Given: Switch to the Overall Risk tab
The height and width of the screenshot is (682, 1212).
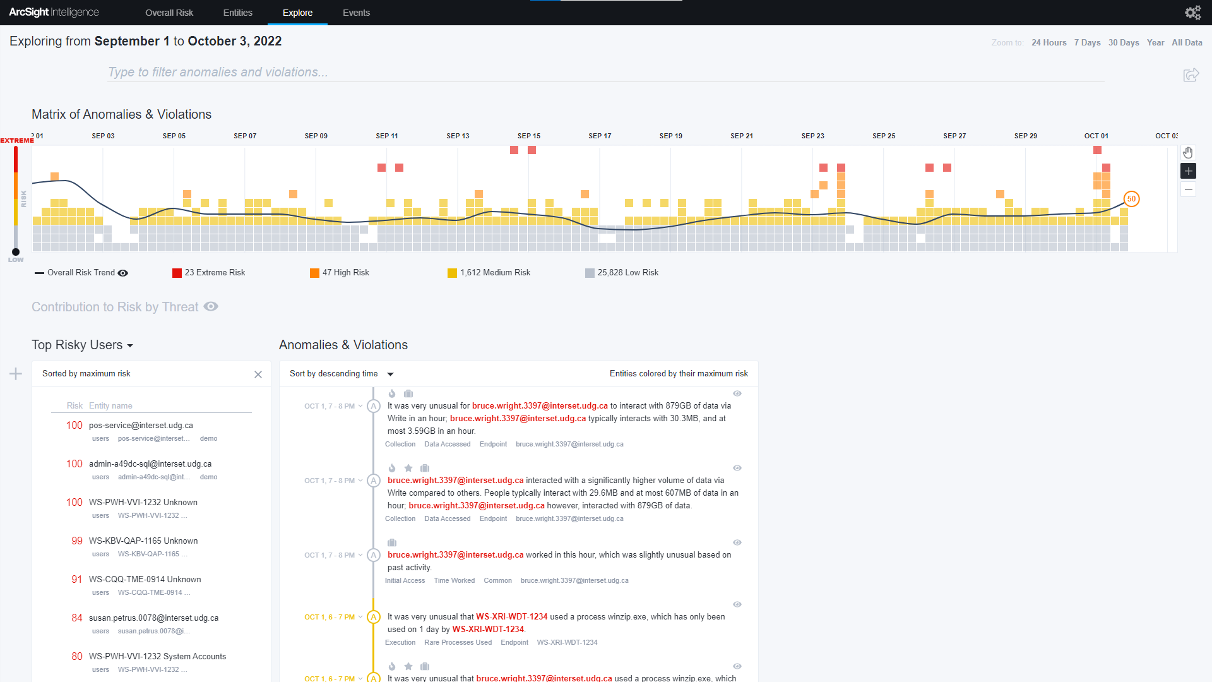Looking at the screenshot, I should [x=169, y=13].
